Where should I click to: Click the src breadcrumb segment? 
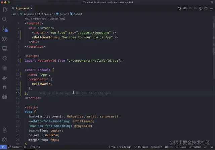[x=14, y=14]
